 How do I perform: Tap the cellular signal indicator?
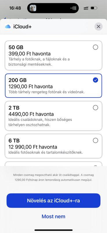[86, 8]
